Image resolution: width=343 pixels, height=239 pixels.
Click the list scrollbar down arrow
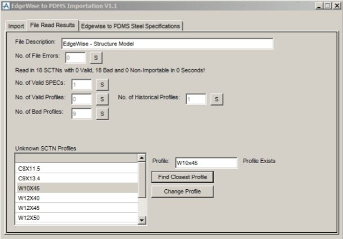coord(142,220)
